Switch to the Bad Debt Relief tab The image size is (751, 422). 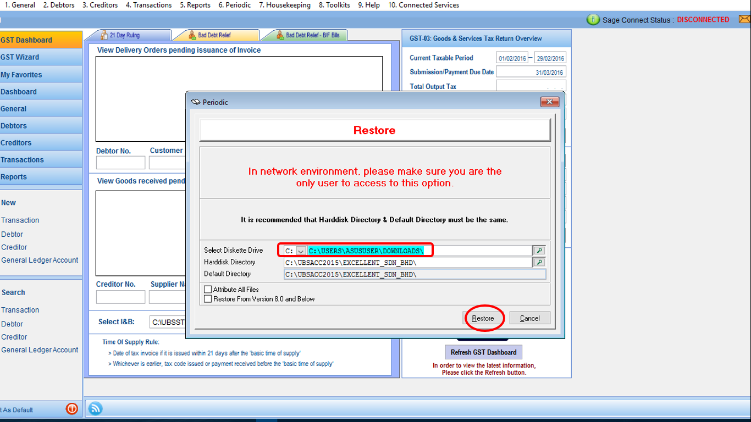click(x=216, y=35)
